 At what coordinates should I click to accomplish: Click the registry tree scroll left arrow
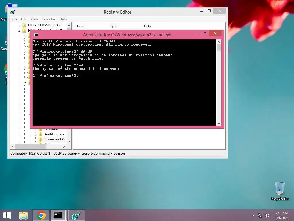coord(13,146)
